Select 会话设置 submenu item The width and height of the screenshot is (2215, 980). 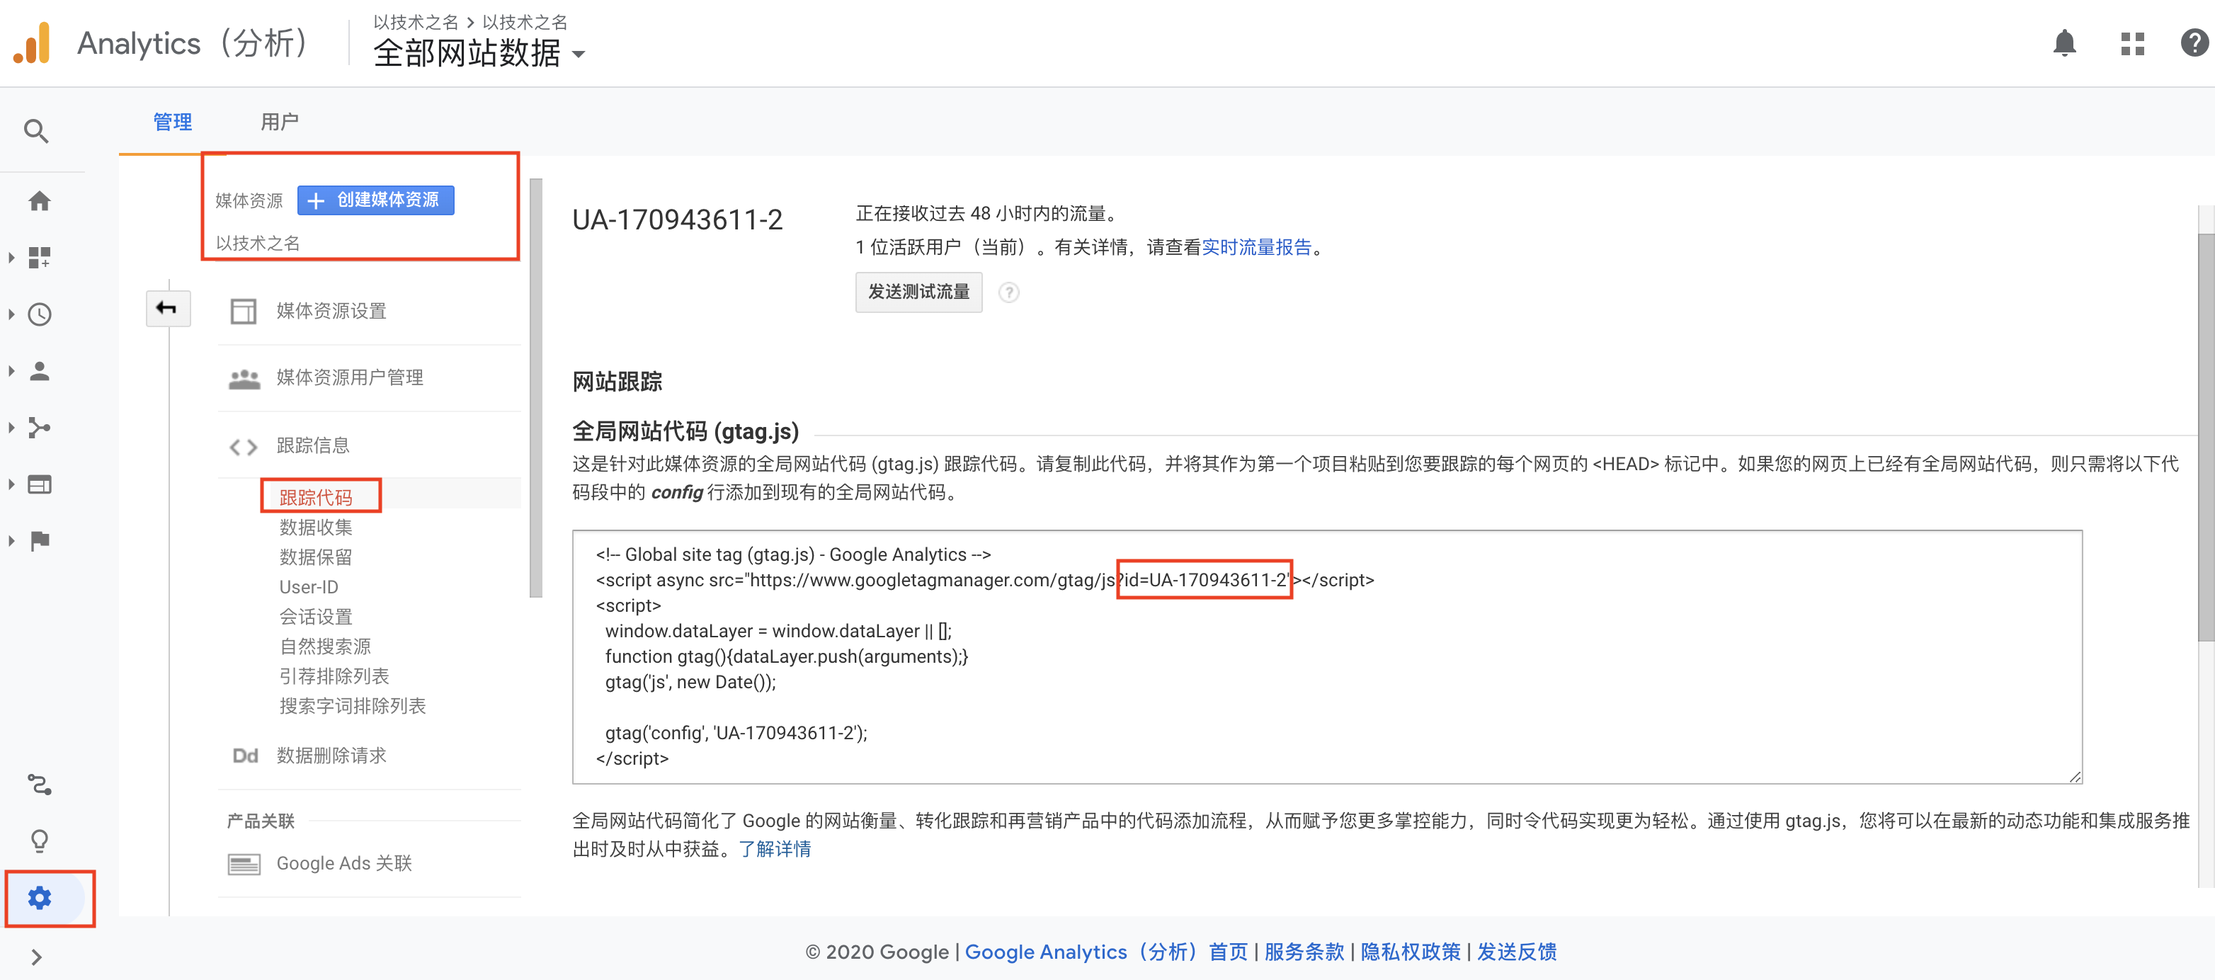tap(316, 616)
